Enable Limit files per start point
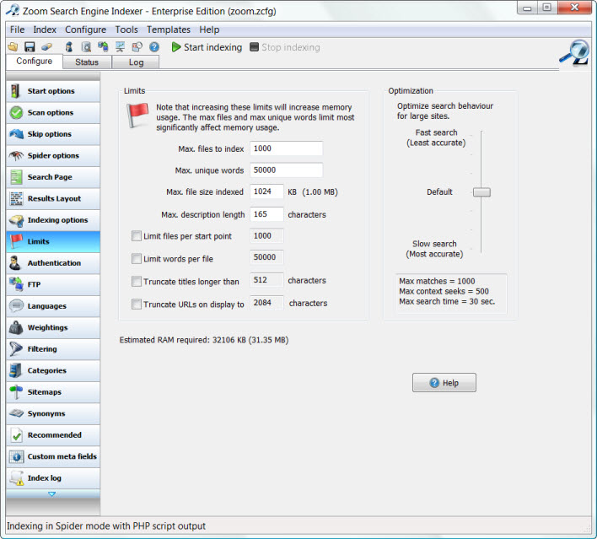 click(x=137, y=236)
